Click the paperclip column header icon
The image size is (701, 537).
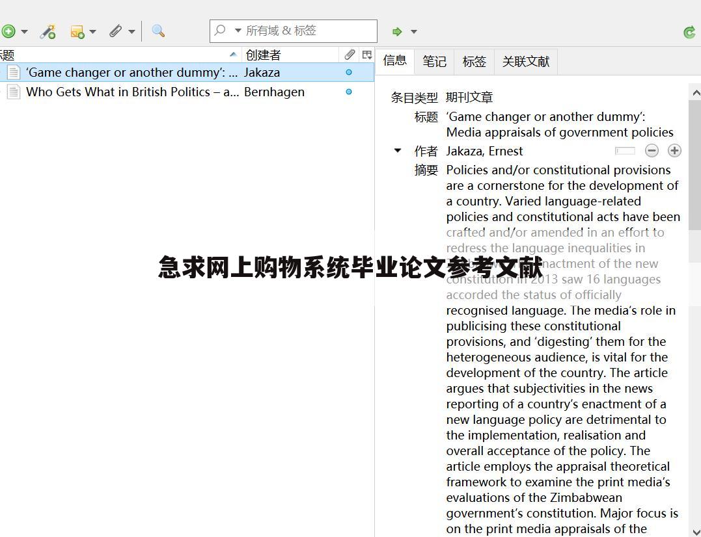tap(350, 55)
